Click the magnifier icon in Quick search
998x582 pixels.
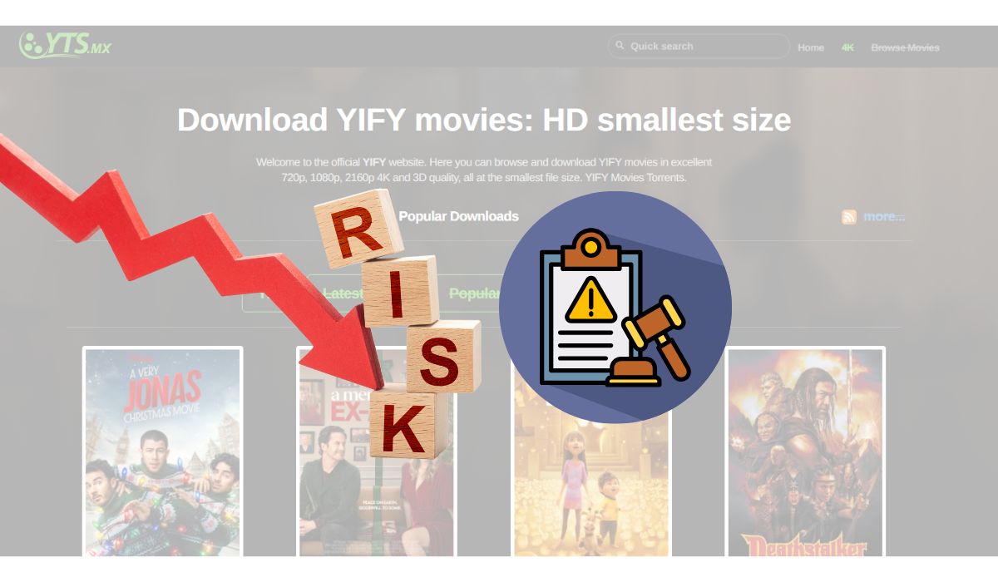(619, 46)
